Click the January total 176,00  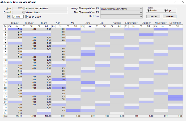pyautogui.click(x=15, y=116)
